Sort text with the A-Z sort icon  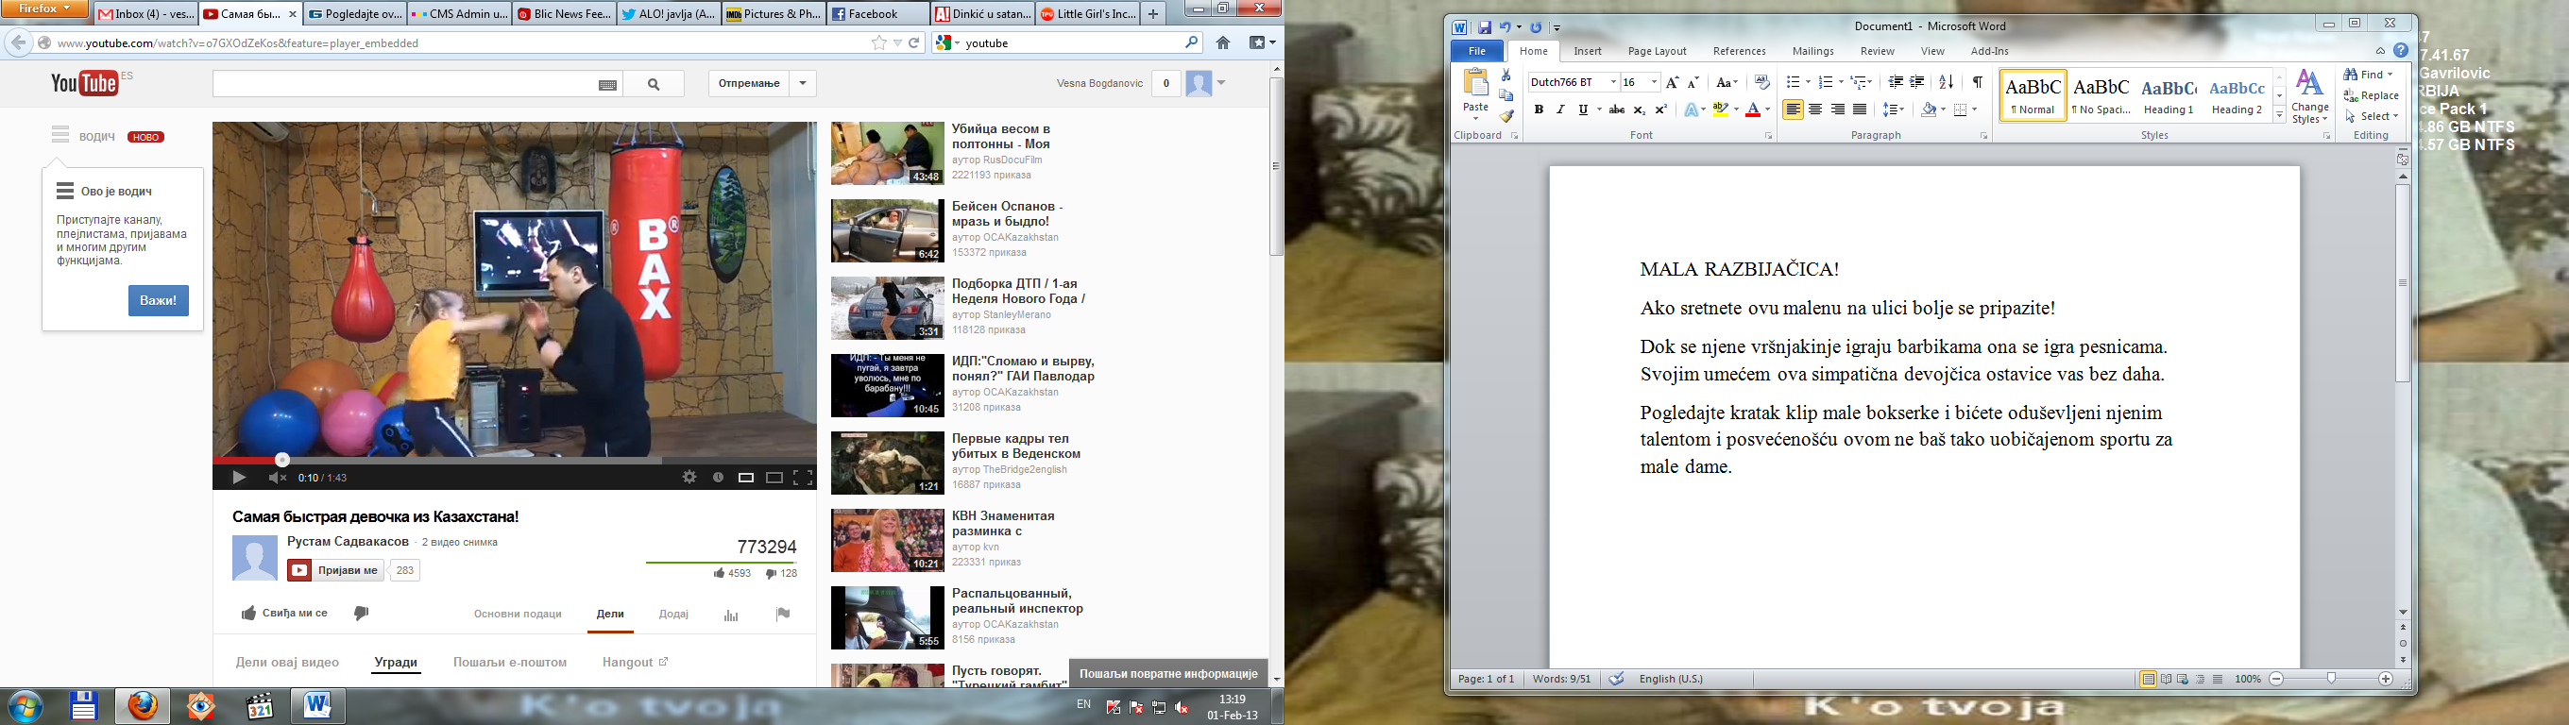click(x=1946, y=83)
